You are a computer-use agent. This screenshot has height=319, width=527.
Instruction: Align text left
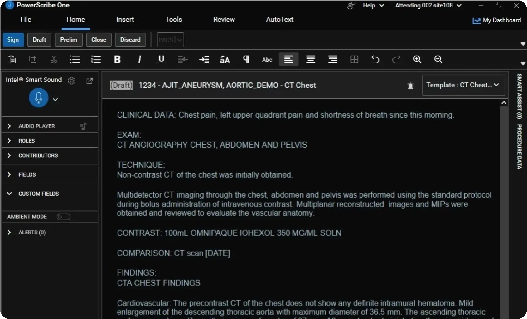288,59
